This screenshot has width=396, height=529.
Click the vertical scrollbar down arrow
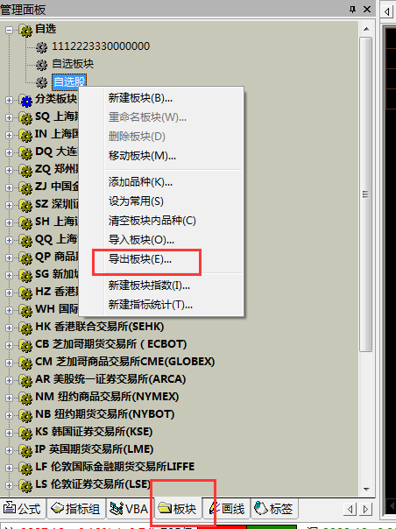pyautogui.click(x=366, y=490)
